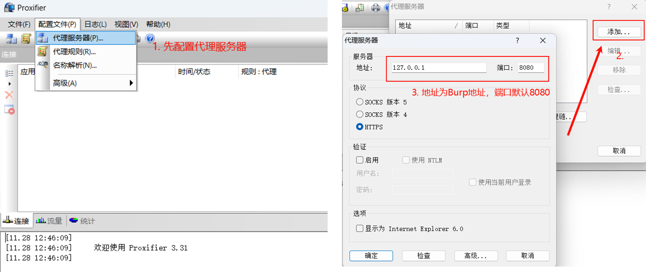Click 取消 in the back proxy list dialog
Viewport: 646px width, 272px height.
[619, 151]
